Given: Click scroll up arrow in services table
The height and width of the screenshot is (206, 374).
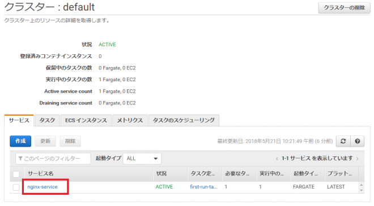Looking at the screenshot, I should click(x=361, y=185).
